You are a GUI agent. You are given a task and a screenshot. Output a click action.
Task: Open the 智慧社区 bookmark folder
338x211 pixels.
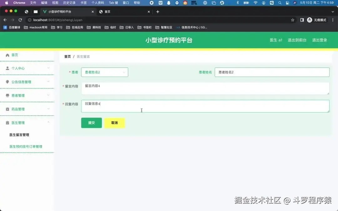point(164,27)
